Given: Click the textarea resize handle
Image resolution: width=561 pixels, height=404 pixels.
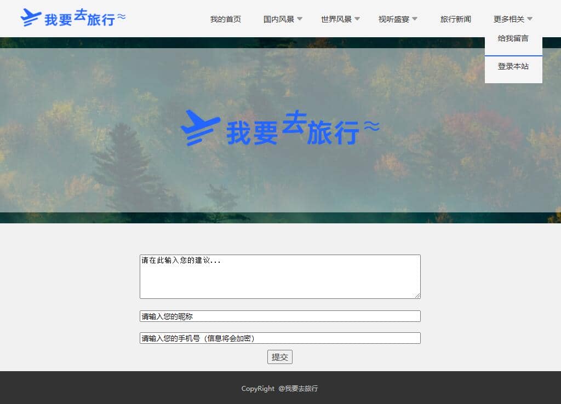Looking at the screenshot, I should 417,296.
